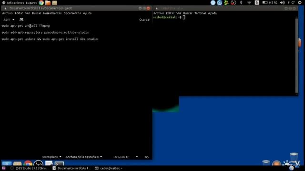Click the OBS Studio icon in bottom dock
305x171 pixels.
[38, 163]
